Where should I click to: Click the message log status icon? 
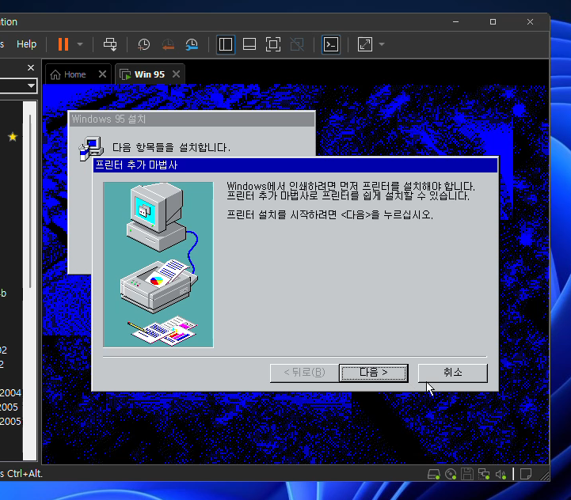526,474
